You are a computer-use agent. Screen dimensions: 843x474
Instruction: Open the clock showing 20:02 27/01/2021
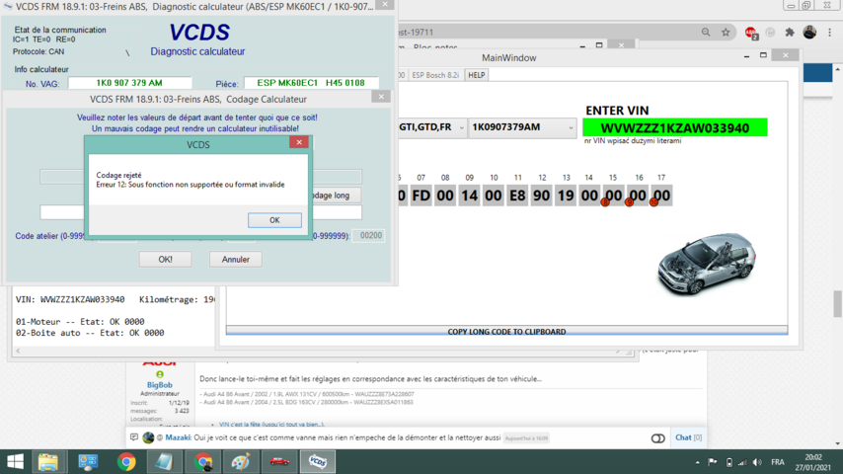(x=813, y=462)
